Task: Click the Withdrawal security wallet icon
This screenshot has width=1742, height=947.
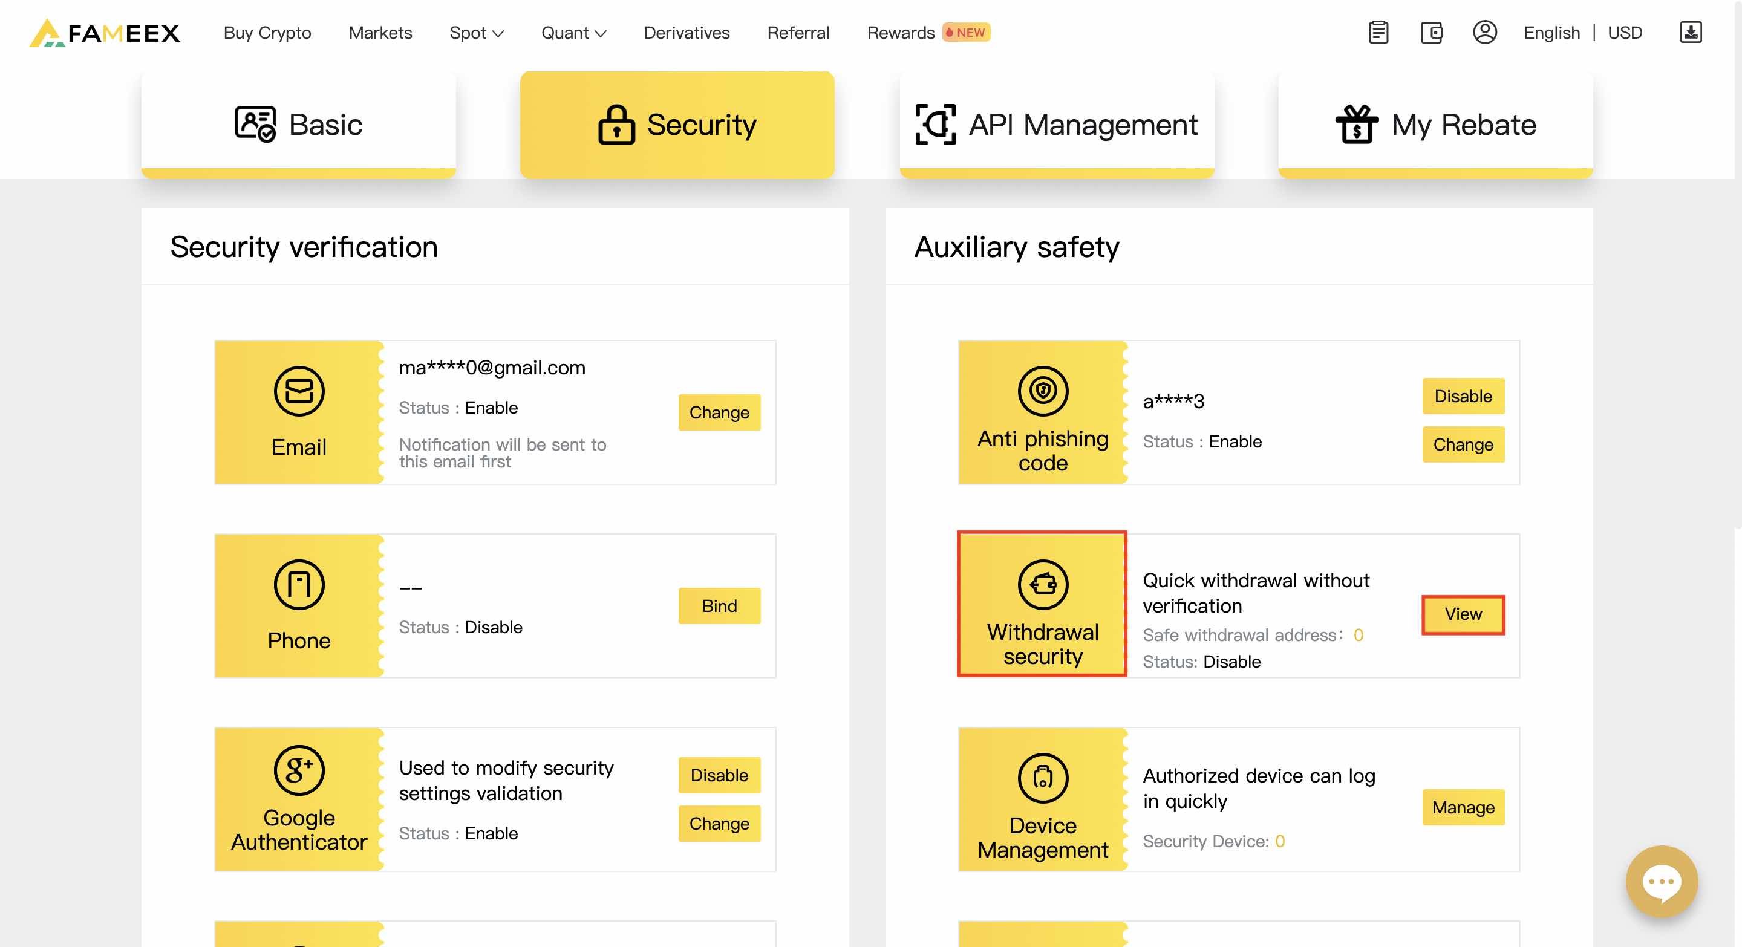Action: pyautogui.click(x=1043, y=585)
